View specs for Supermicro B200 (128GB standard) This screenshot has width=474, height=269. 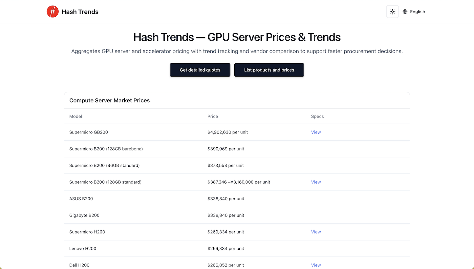[316, 182]
